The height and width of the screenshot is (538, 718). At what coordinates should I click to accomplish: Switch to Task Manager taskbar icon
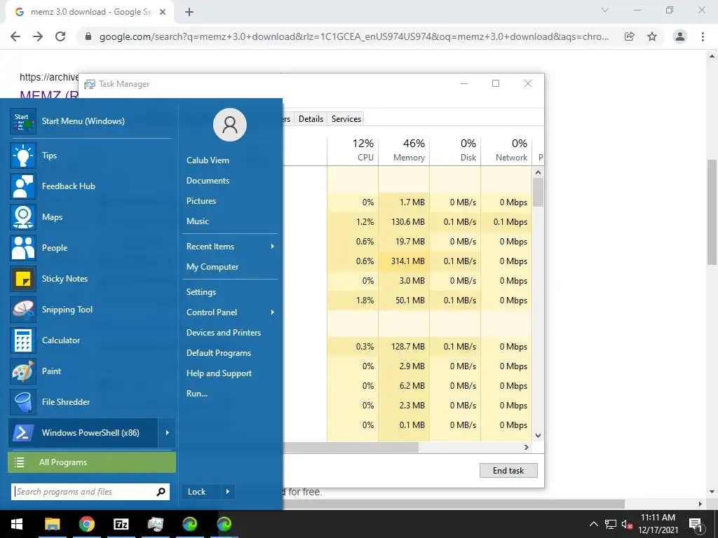[155, 524]
